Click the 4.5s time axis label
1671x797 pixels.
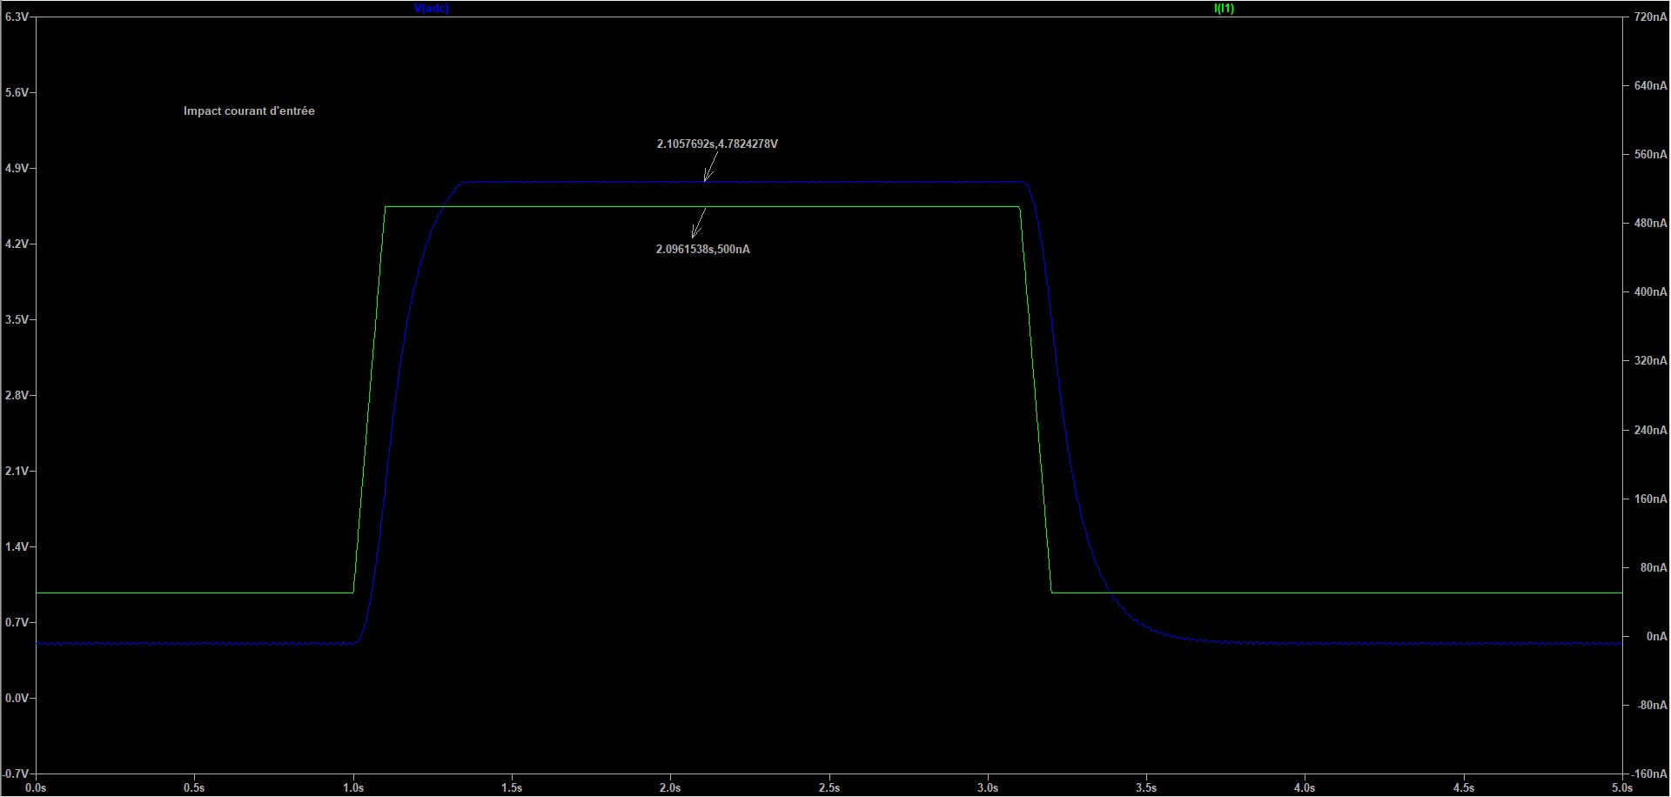click(x=1464, y=788)
